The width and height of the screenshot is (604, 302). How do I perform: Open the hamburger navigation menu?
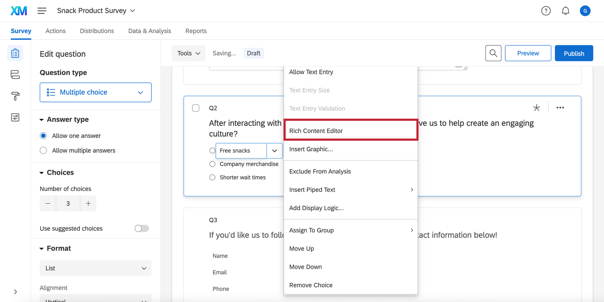coord(42,11)
